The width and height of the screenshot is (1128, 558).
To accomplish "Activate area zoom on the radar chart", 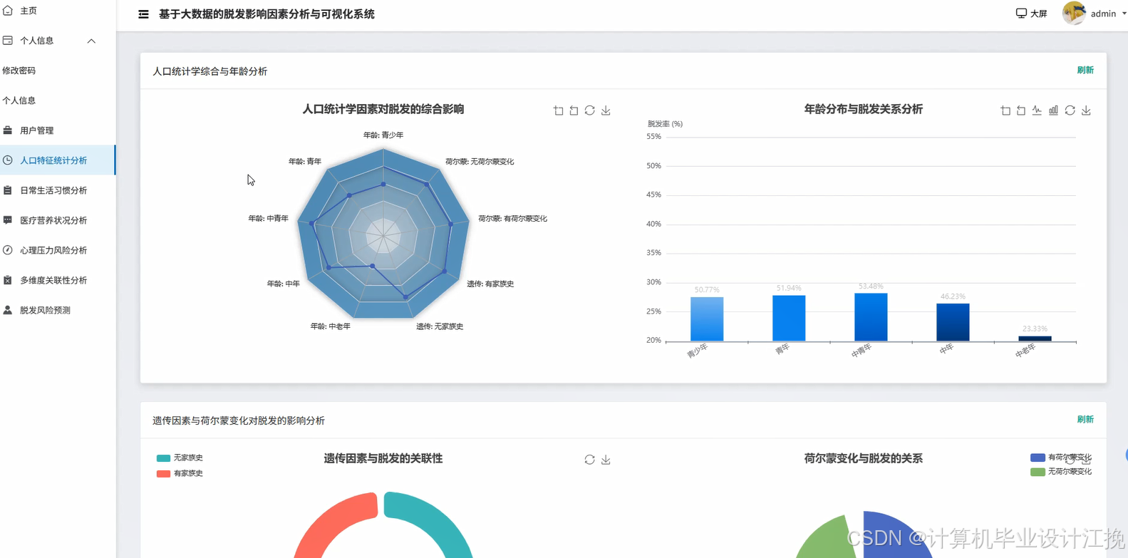I will click(x=558, y=110).
